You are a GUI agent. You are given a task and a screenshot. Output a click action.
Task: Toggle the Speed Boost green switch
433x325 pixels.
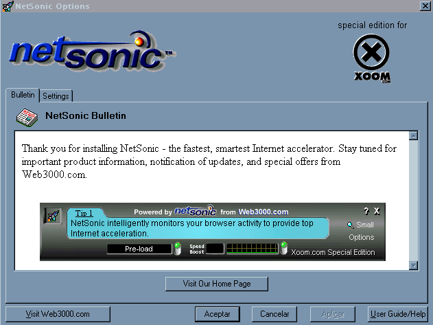tap(284, 248)
